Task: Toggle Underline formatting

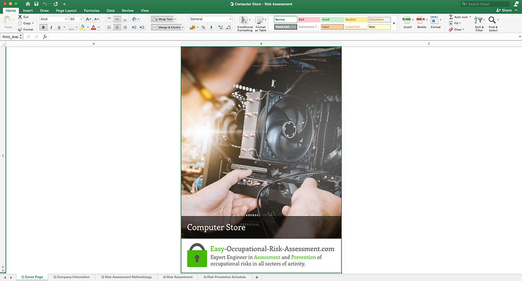Action: click(x=59, y=27)
